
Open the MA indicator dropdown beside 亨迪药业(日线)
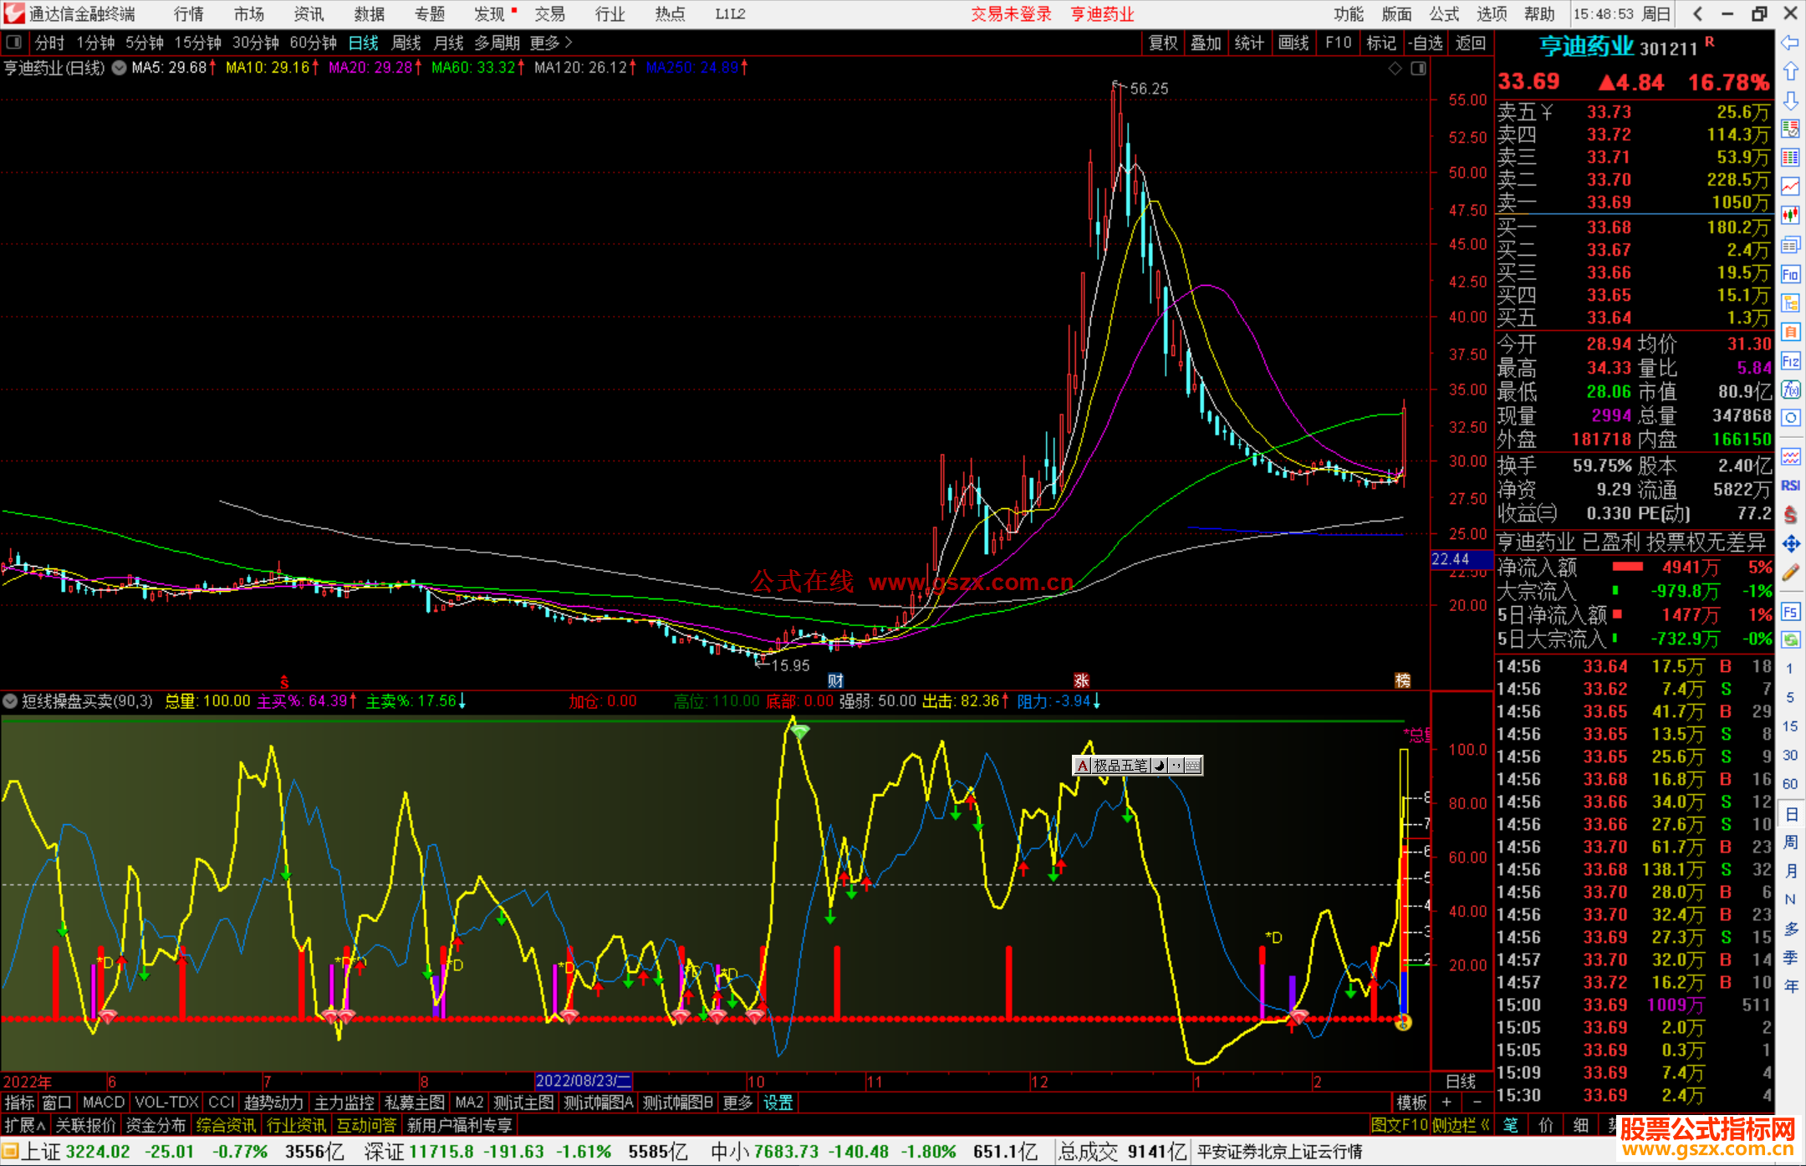pos(120,68)
